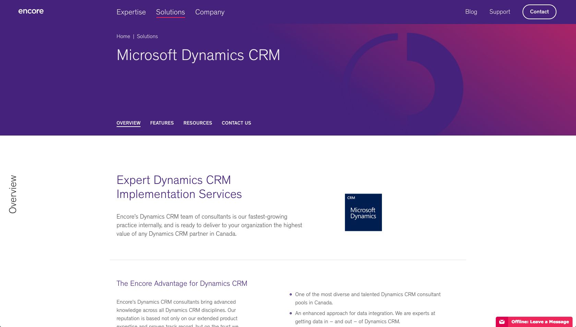Switch to the Resources tab

point(198,123)
